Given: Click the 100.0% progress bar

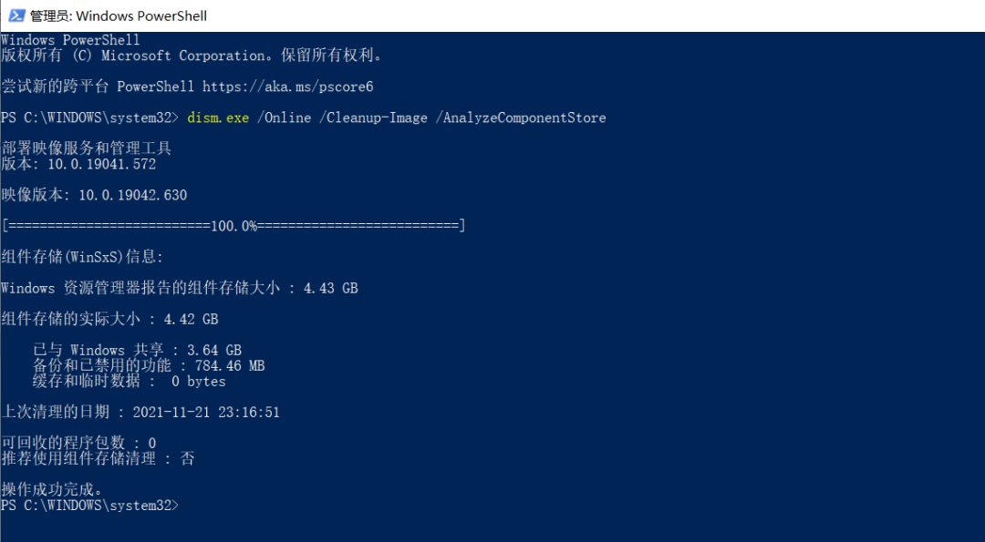Looking at the screenshot, I should pos(233,226).
